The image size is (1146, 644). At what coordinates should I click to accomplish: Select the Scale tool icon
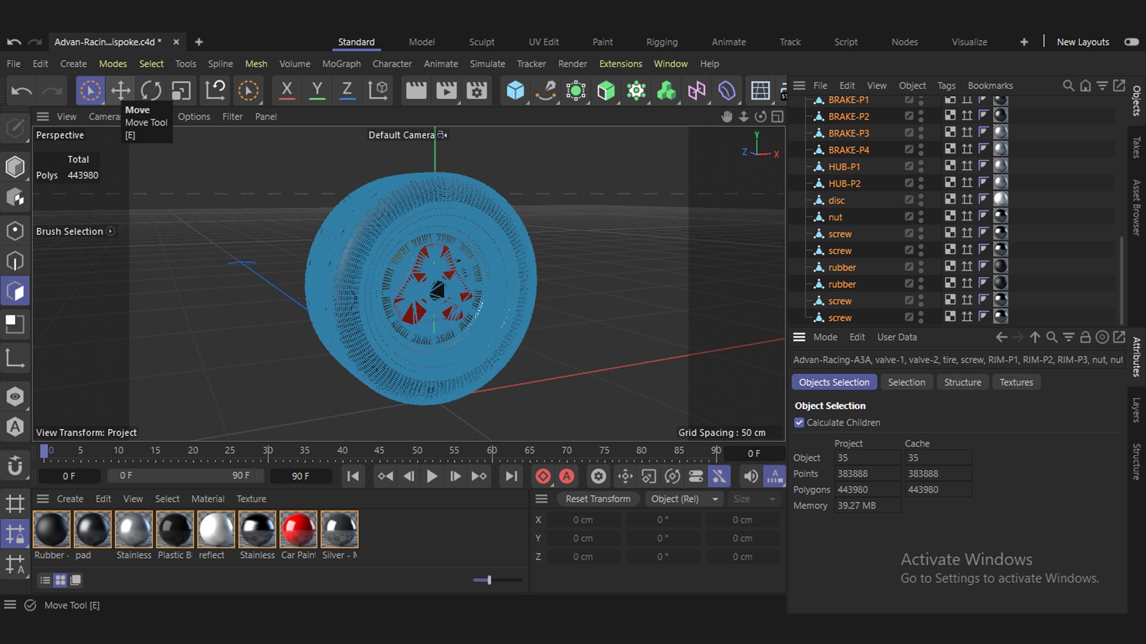(181, 91)
